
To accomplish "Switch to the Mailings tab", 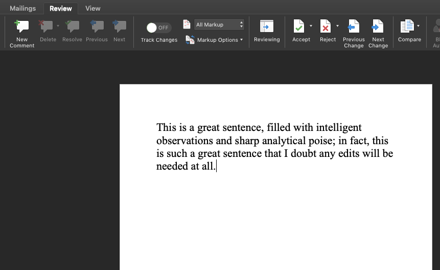I will tap(22, 8).
